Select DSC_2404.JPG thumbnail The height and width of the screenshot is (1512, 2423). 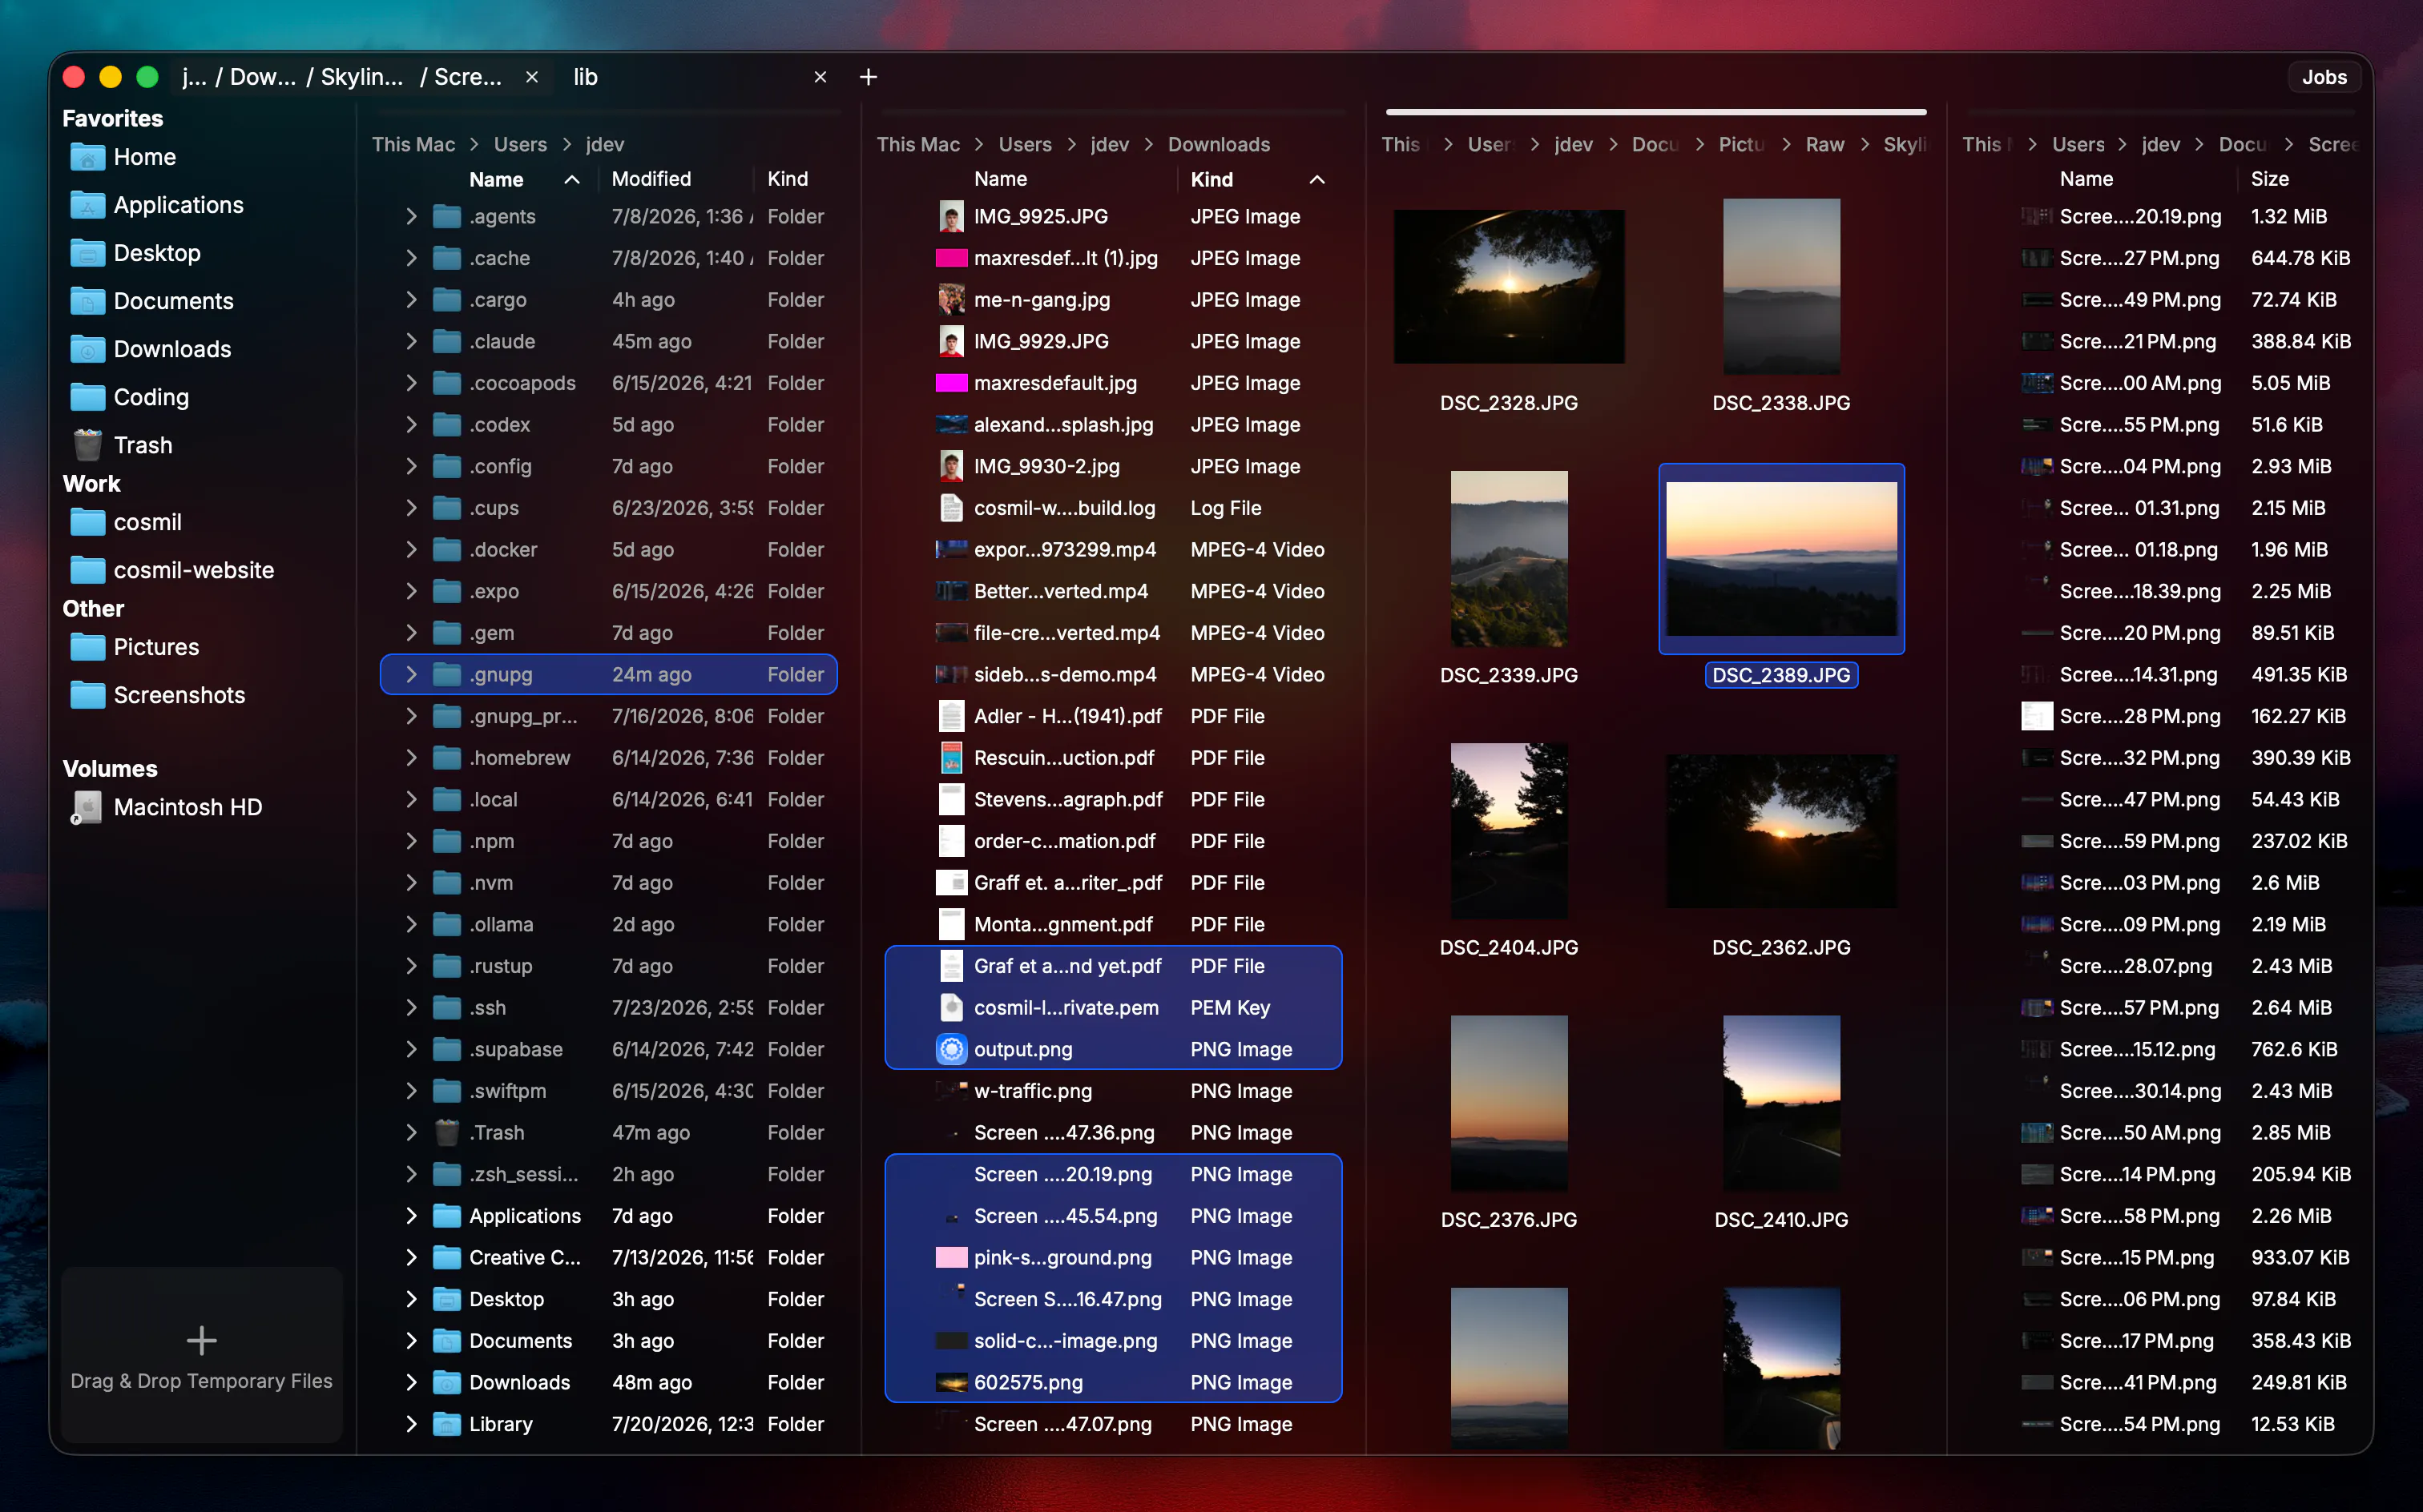coord(1509,830)
